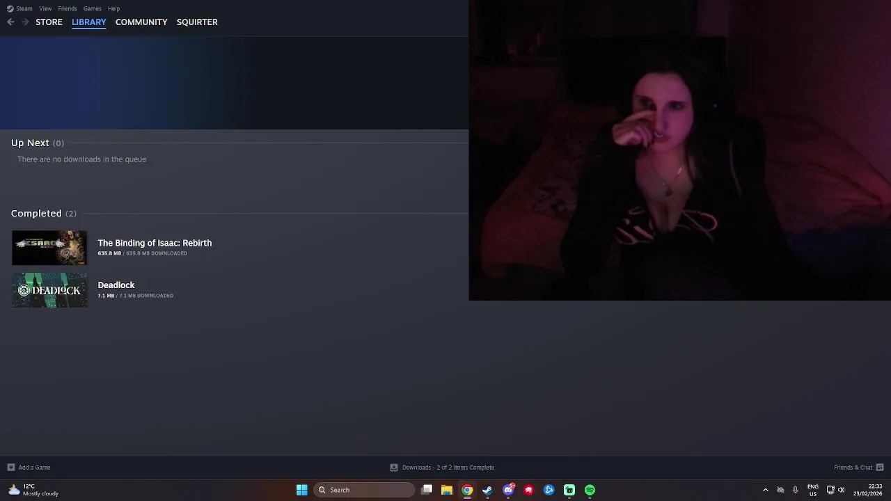
Task: Open the Deadlock title link
Action: coord(116,285)
